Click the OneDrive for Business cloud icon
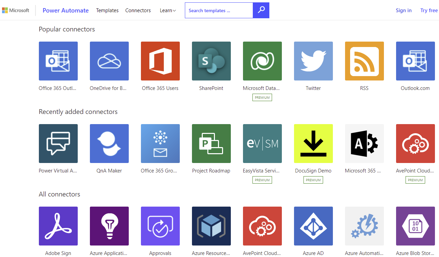The height and width of the screenshot is (257, 439). pyautogui.click(x=109, y=61)
